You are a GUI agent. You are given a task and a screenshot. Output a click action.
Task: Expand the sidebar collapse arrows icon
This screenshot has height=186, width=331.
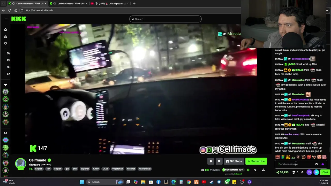click(5, 133)
